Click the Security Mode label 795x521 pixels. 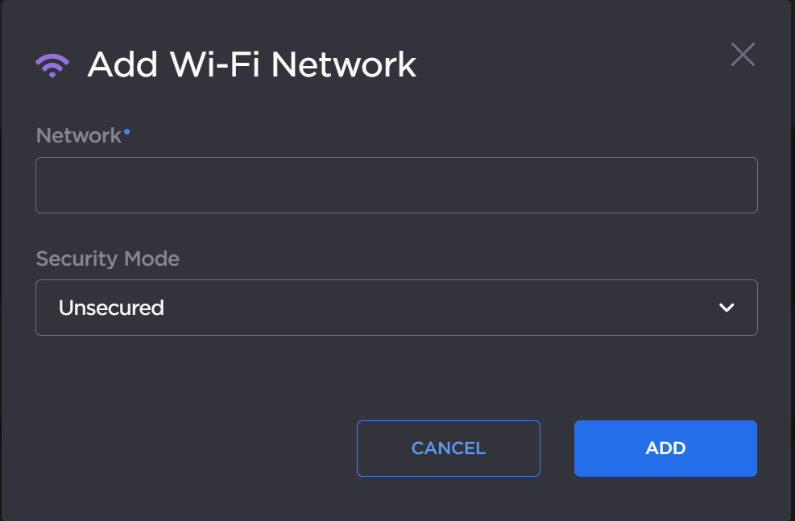tap(108, 258)
